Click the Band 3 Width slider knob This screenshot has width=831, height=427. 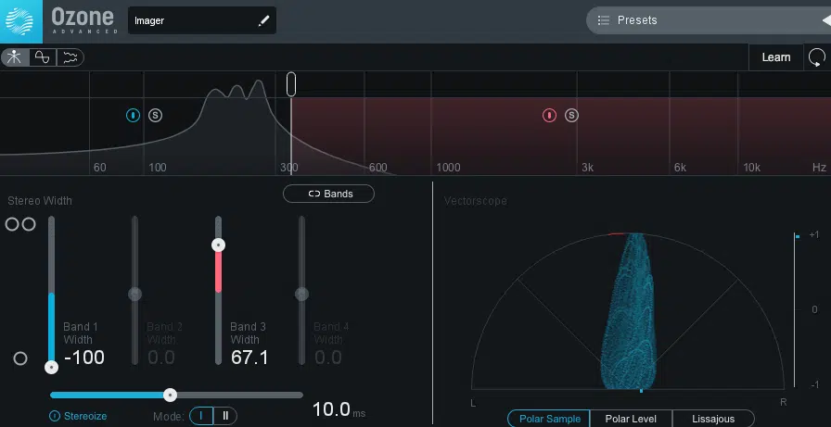click(218, 245)
